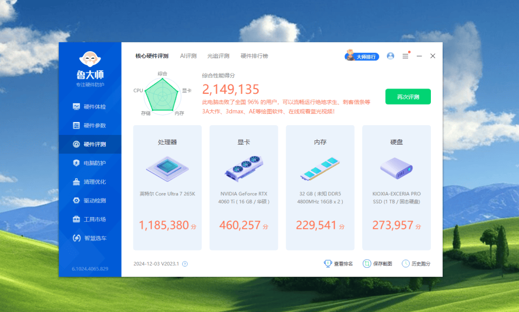Click the 32 GB DDR5 memory description
This screenshot has height=312, width=519.
coord(320,198)
